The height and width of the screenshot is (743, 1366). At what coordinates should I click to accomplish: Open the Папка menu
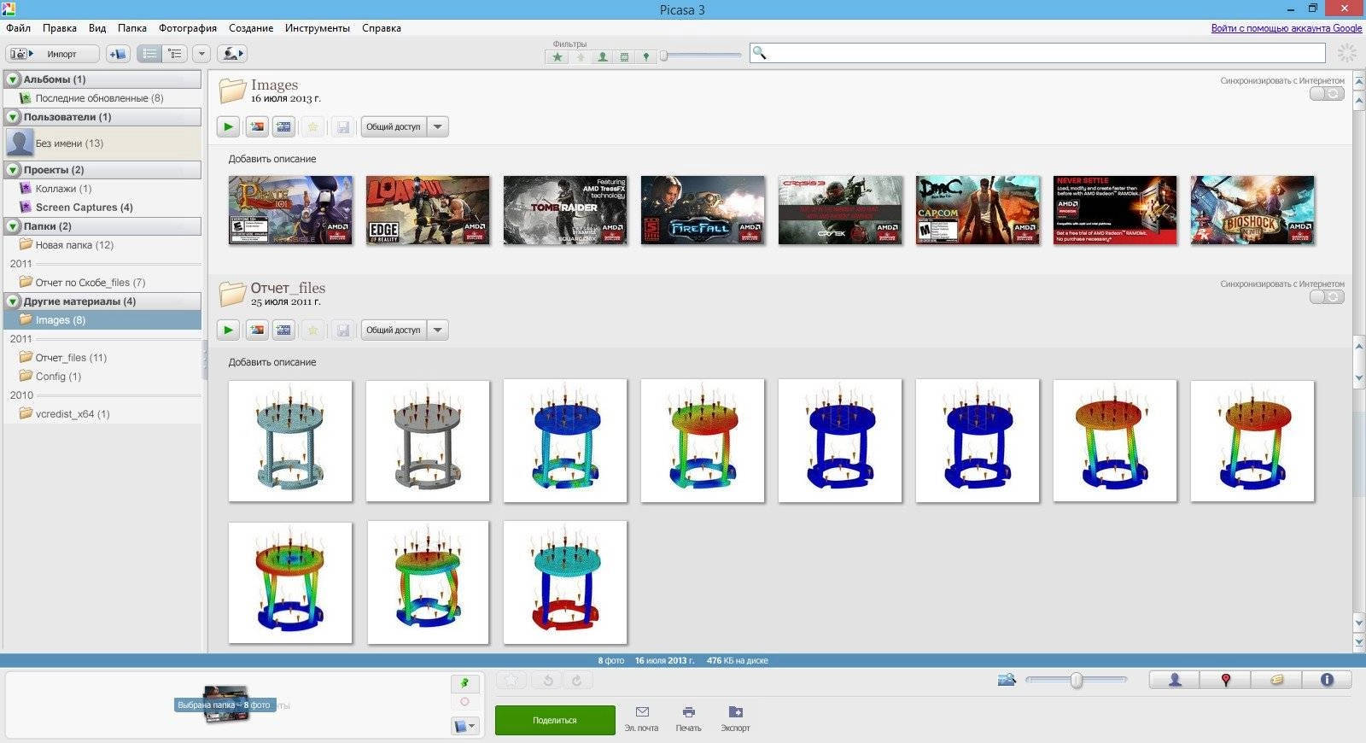(x=132, y=28)
